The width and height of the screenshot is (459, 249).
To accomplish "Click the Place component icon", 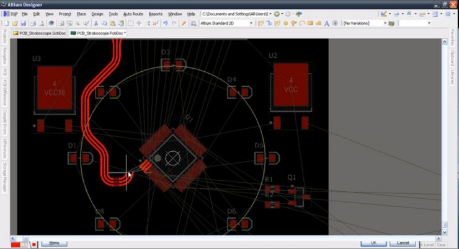I will point(335,23).
